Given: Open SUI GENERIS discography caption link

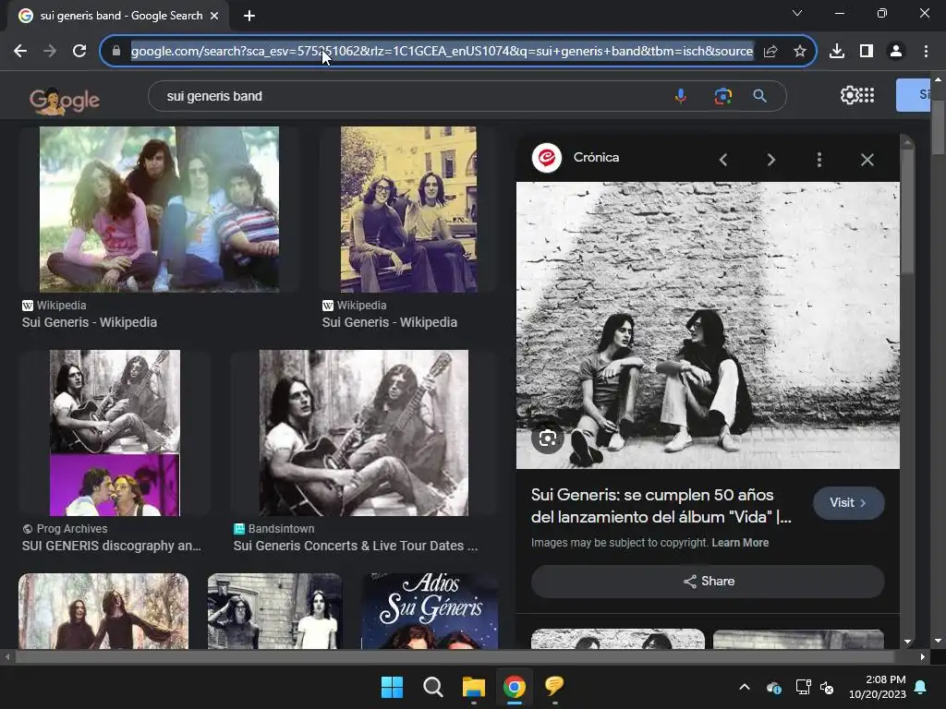Looking at the screenshot, I should (112, 546).
